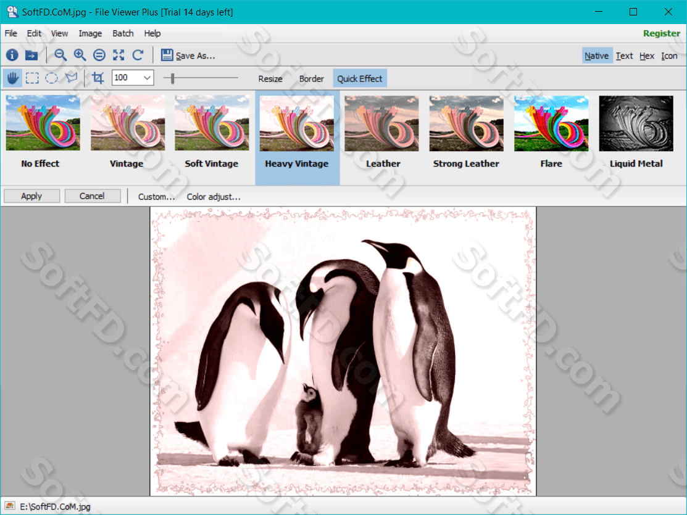Rotate the image with rotate icon
This screenshot has height=515, width=687.
tap(138, 55)
